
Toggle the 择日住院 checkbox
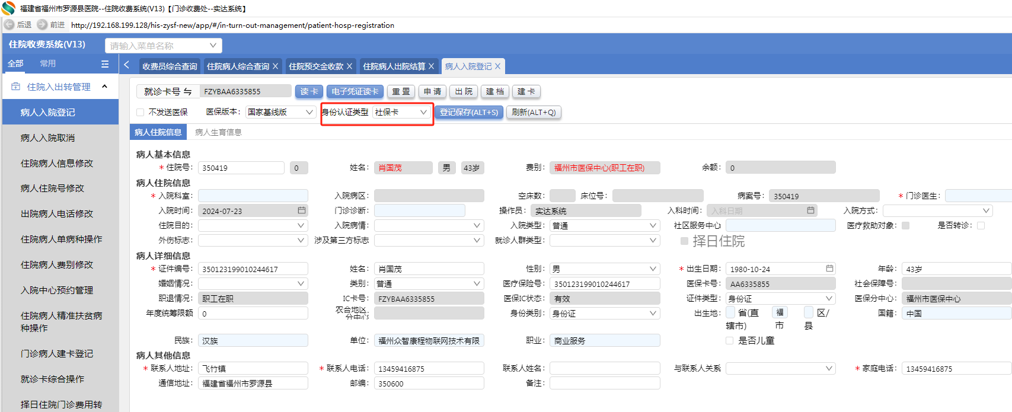684,241
